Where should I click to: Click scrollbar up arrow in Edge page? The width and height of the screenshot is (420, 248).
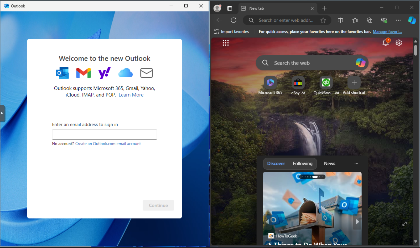pyautogui.click(x=416, y=41)
